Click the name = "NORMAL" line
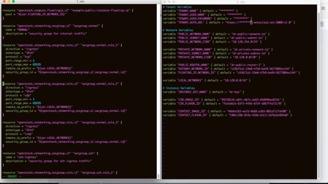 point(17,30)
